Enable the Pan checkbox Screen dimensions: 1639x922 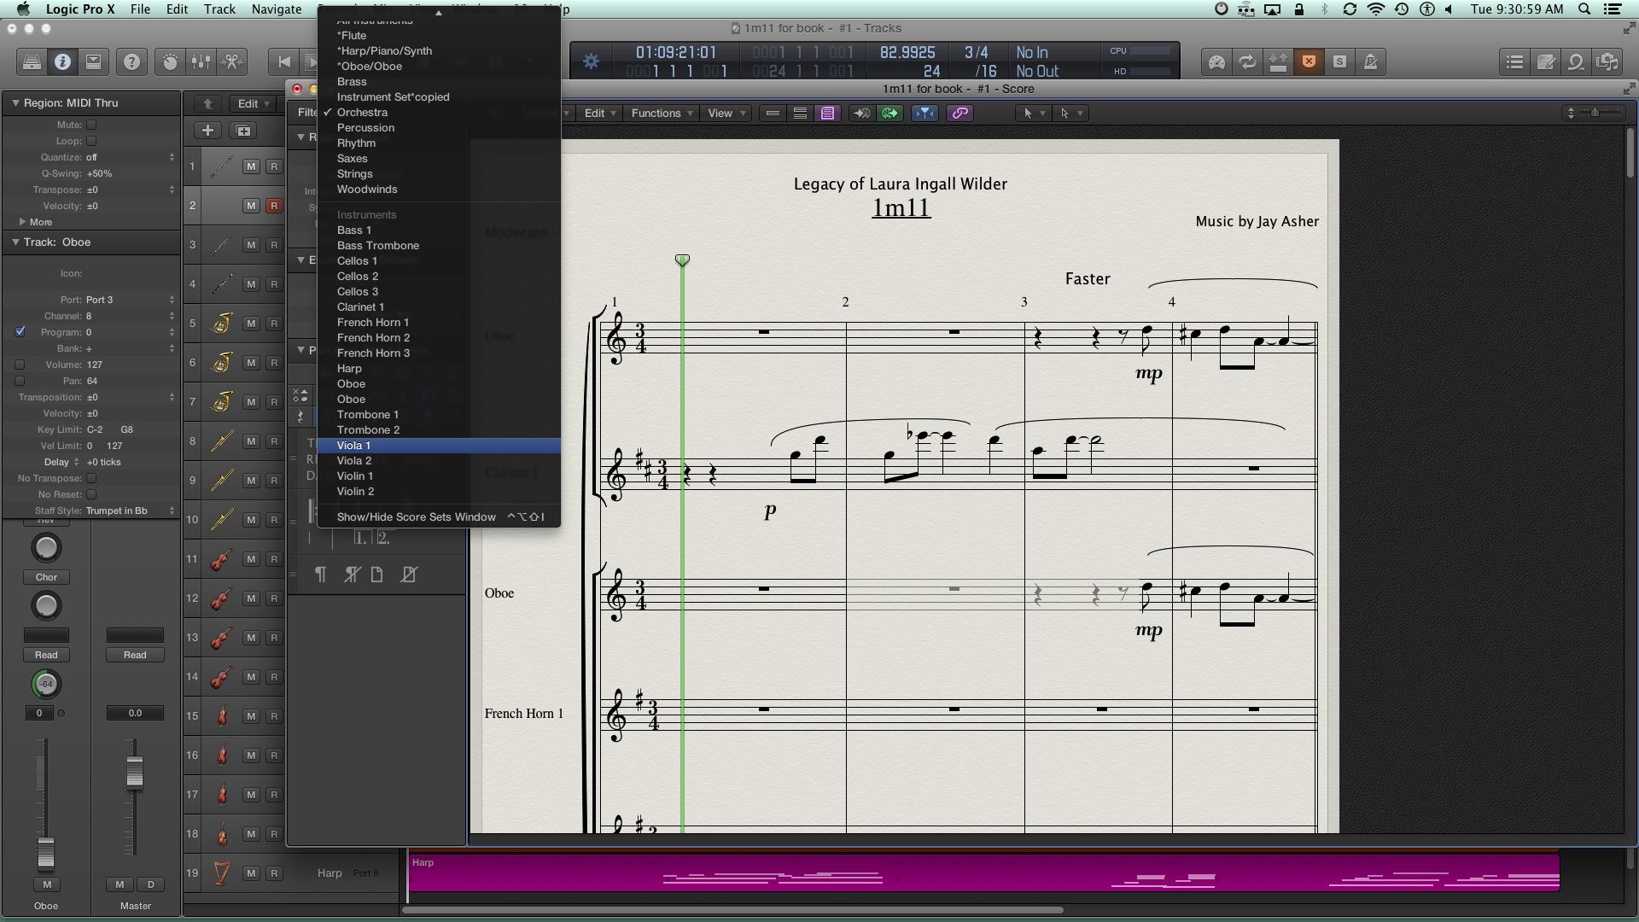pos(20,381)
